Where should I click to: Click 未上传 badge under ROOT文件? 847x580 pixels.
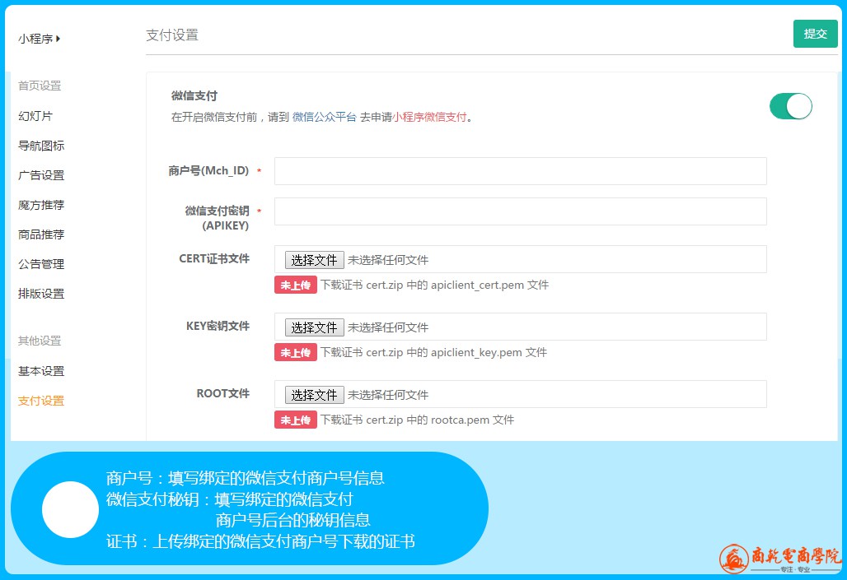tap(296, 420)
